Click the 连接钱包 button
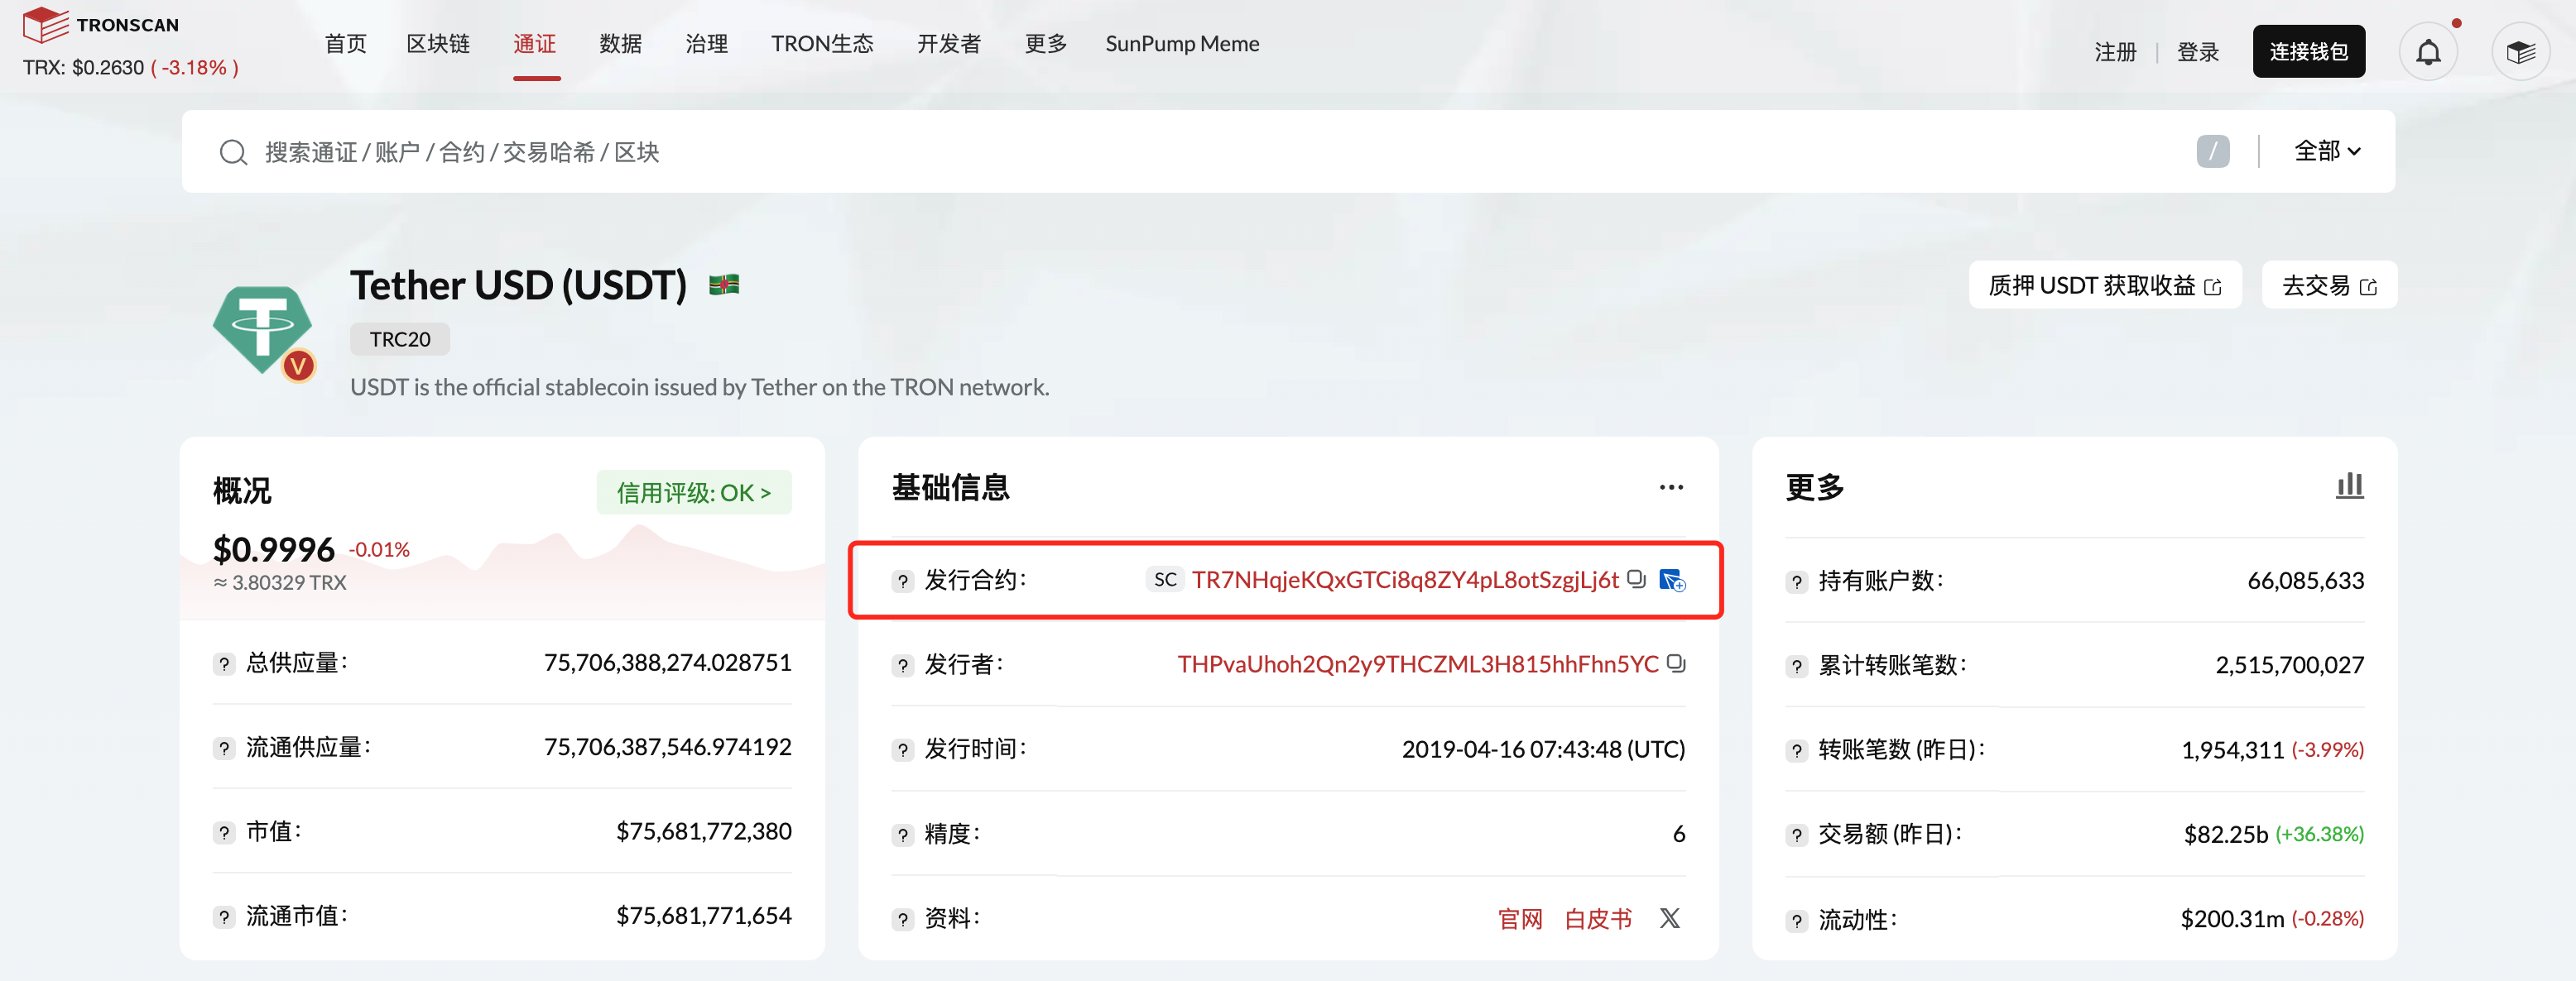The height and width of the screenshot is (981, 2576). click(x=2308, y=51)
